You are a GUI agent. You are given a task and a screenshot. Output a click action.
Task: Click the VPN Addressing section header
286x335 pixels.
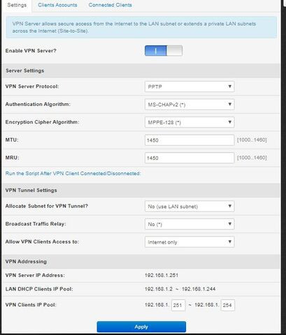[141, 262]
